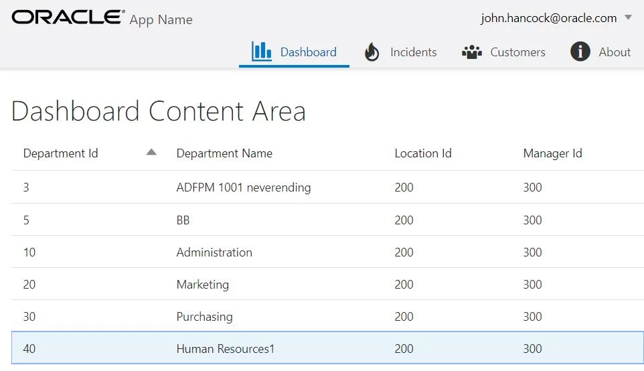Click Manager Id 300 in BB row
The image size is (644, 371).
click(533, 220)
